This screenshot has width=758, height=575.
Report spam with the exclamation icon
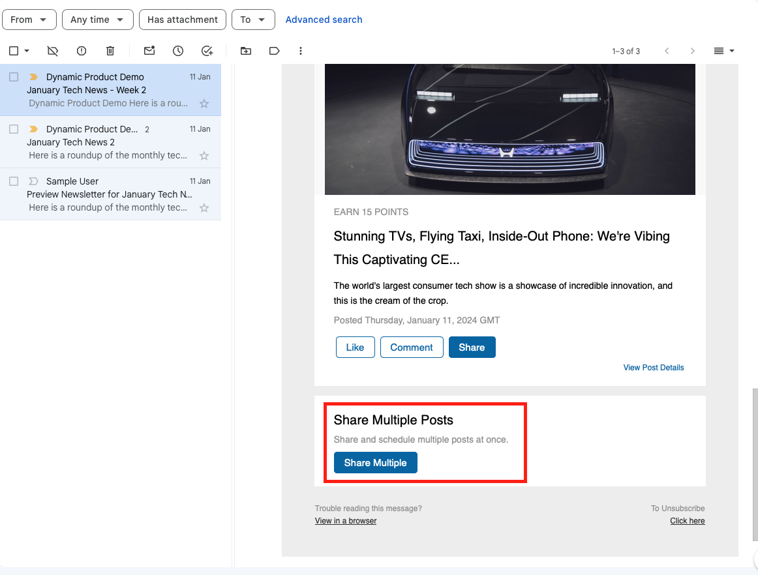click(x=81, y=51)
